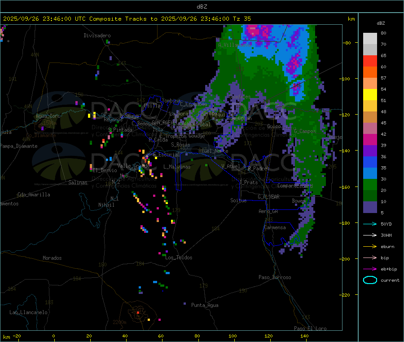Image resolution: width=404 pixels, height=342 pixels.
Task: Click the 'eburn' legend label
Action: click(387, 247)
